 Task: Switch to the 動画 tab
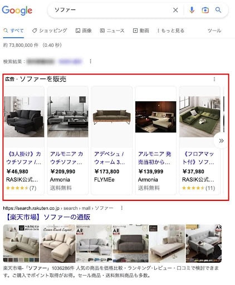coord(141,31)
